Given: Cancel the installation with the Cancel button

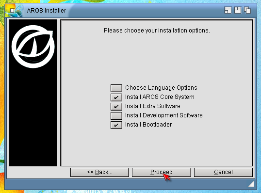Looking at the screenshot, I should 223,172.
